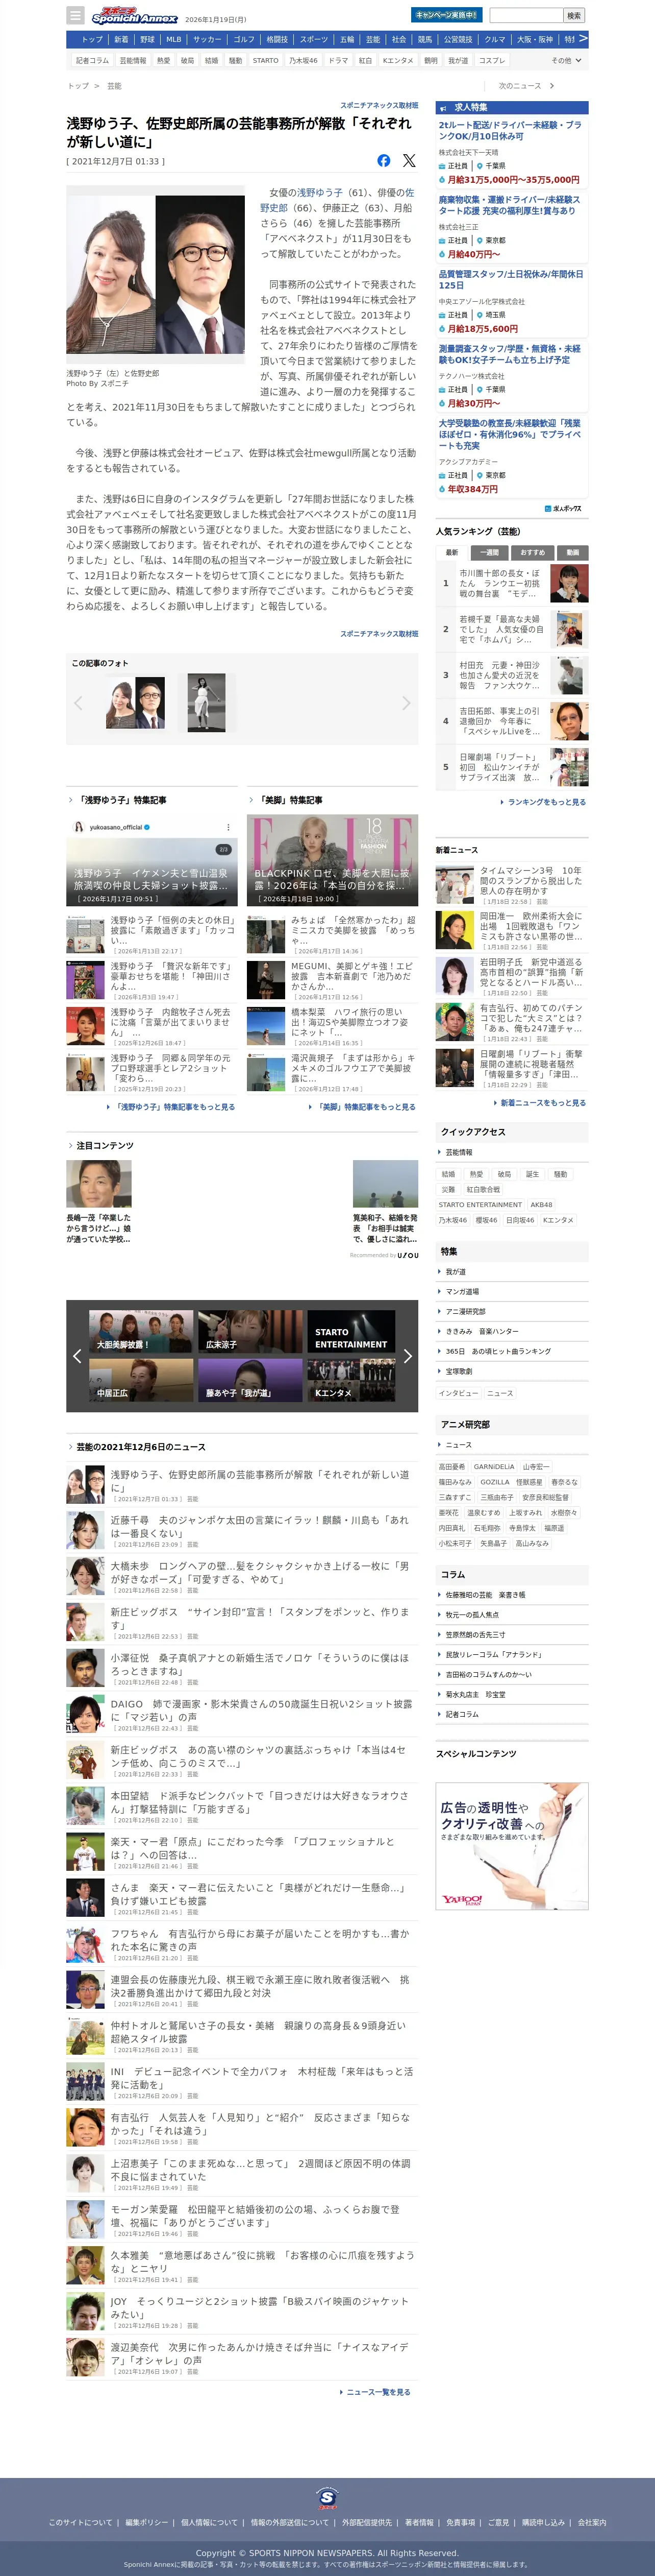Open タイムマシーン3号 new news item

coord(511,885)
